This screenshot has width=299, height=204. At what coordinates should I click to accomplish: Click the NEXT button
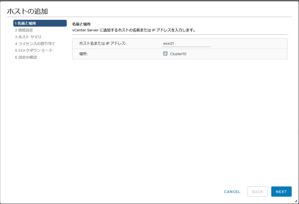coord(281,192)
